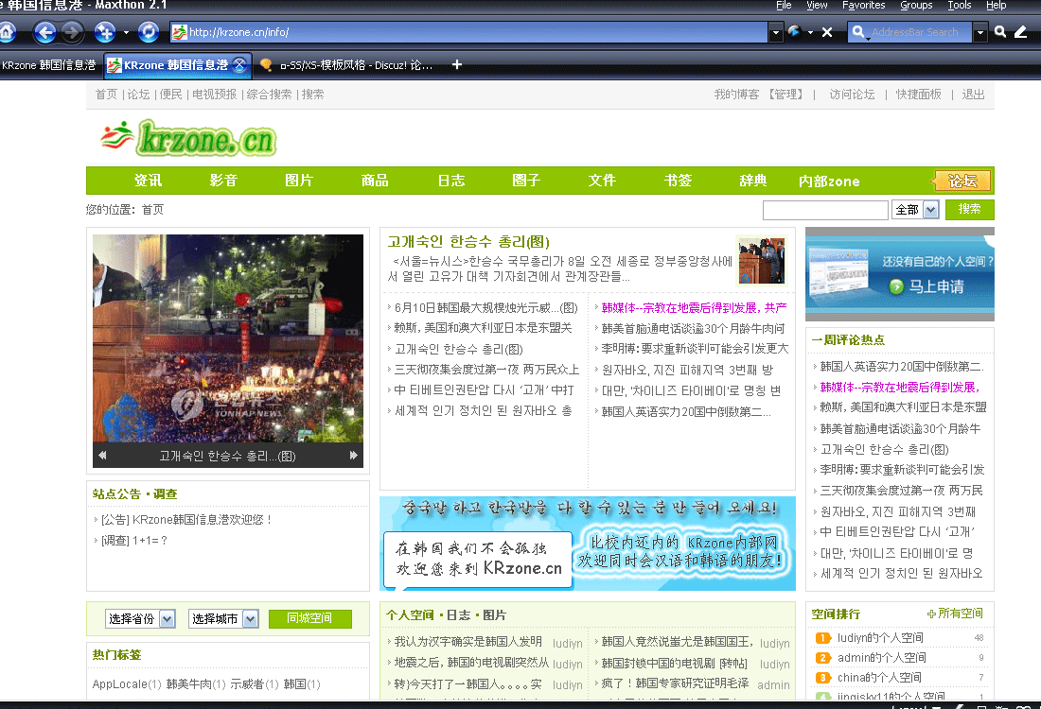Click the green 搜索 search button
1041x709 pixels.
[x=969, y=209]
